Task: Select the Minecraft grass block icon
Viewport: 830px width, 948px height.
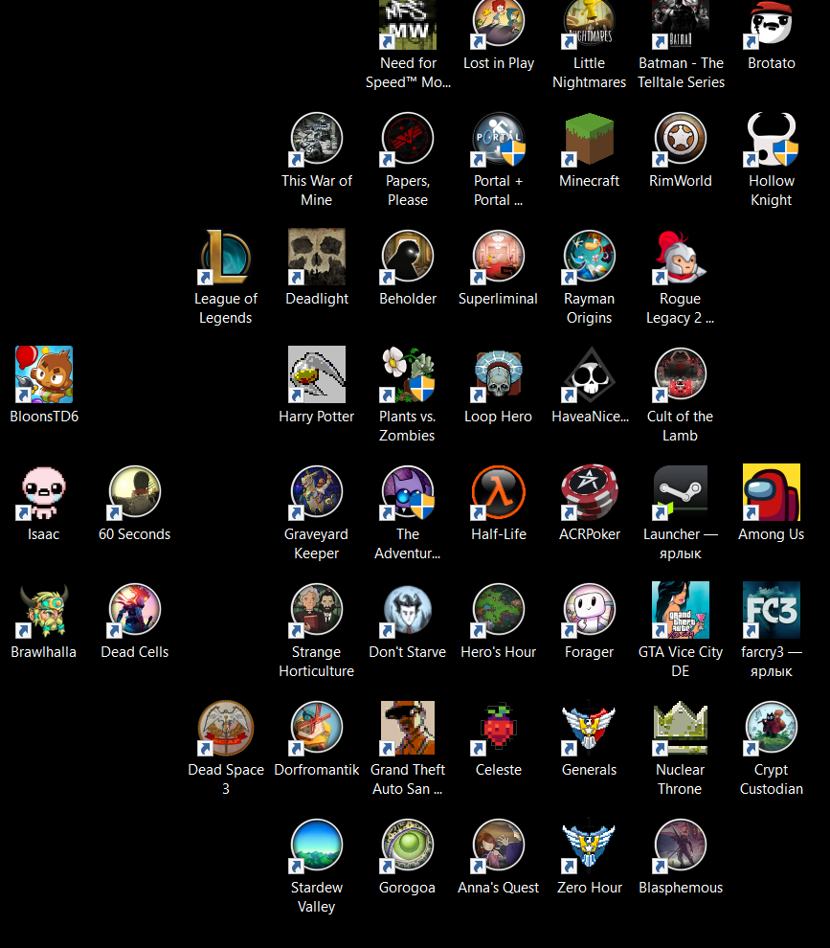Action: coord(590,139)
